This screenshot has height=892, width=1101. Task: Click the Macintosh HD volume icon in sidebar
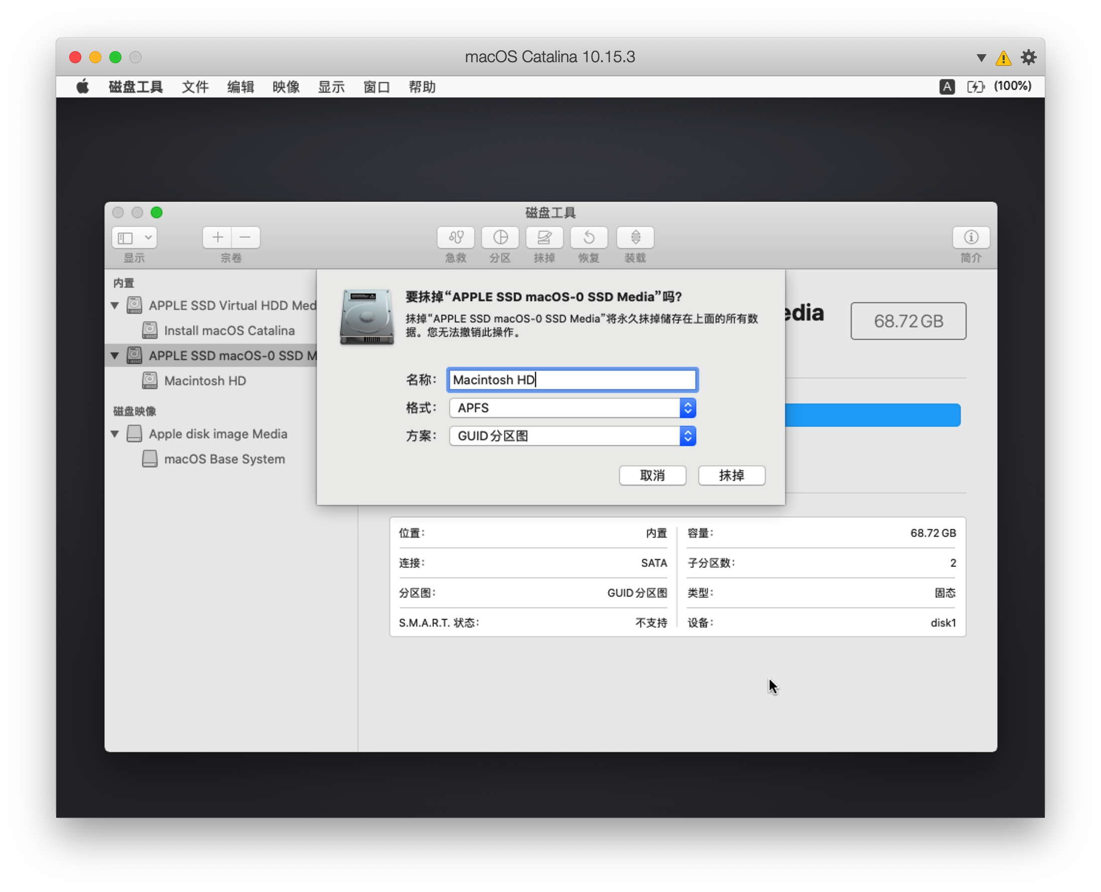coord(150,380)
